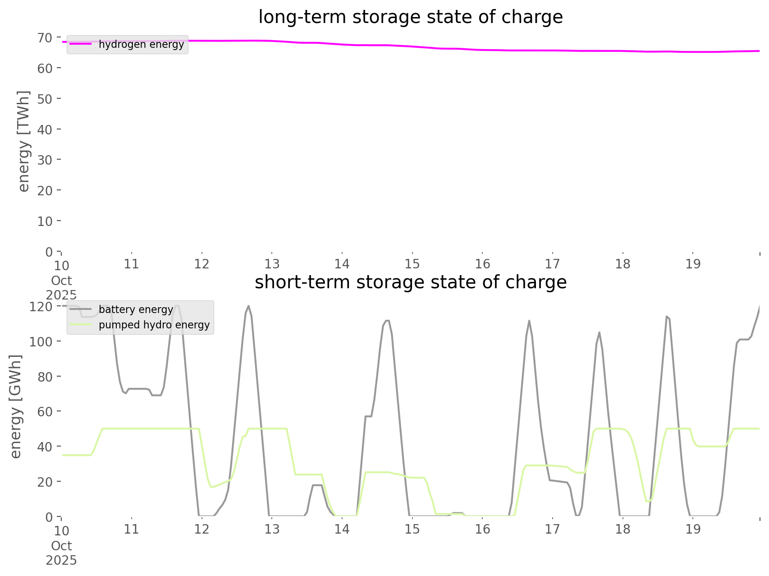
Task: Click the light green pumped hydro legend swatch
Action: coord(81,325)
